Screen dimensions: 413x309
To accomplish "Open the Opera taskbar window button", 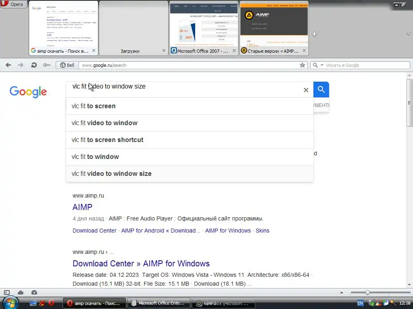I will 94,303.
